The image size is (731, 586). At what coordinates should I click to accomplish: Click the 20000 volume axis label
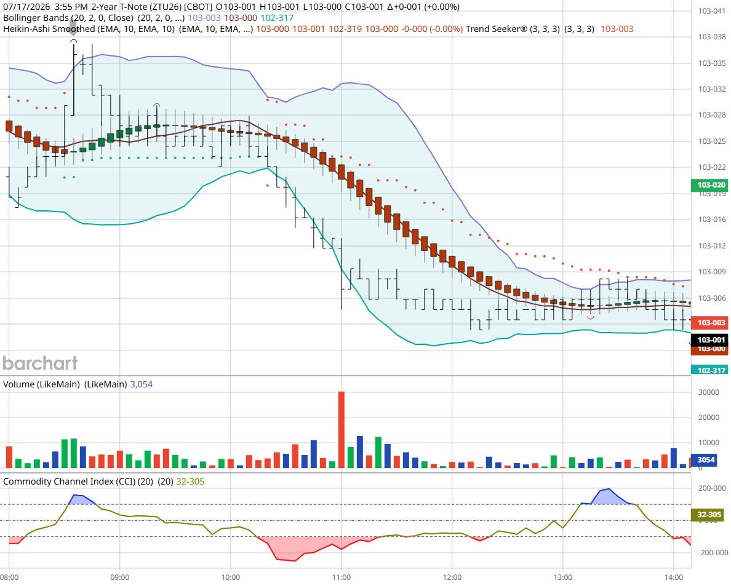tap(709, 418)
